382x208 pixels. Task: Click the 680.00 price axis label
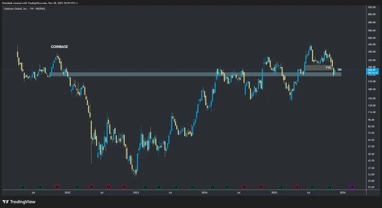372,23
